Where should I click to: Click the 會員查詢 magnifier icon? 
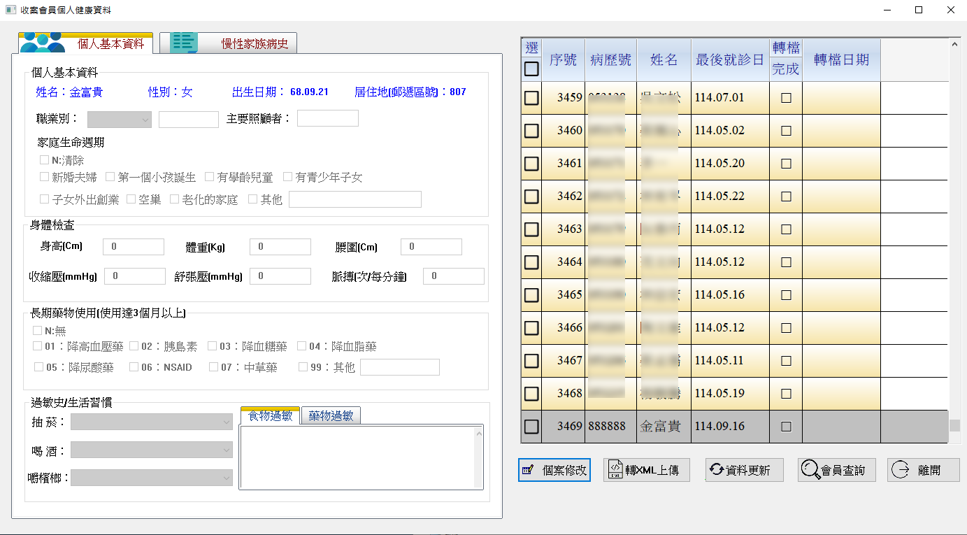(810, 470)
